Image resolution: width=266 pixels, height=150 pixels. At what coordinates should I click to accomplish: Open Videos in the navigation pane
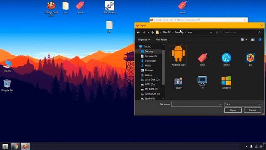146,75
